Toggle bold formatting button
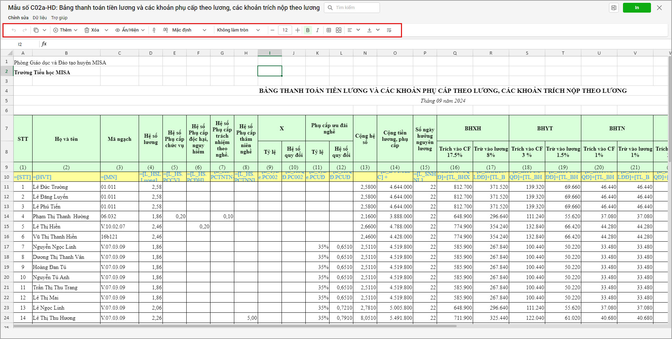Image resolution: width=672 pixels, height=339 pixels. pos(307,30)
